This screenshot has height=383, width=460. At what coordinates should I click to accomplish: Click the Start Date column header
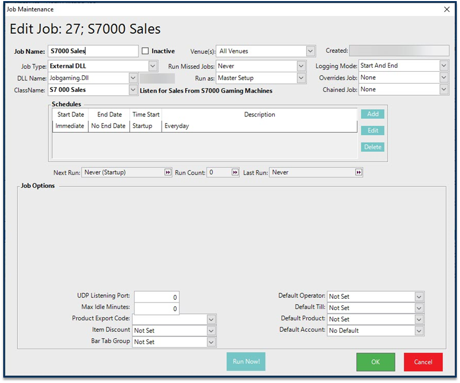[x=70, y=114]
